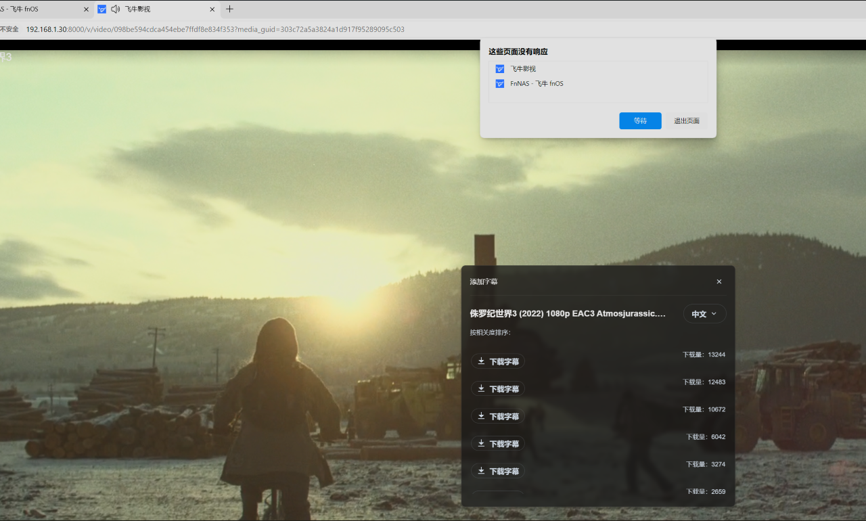Mute the 飞牛影视 tab speaker icon
Screen dimensions: 866x521
pos(115,9)
